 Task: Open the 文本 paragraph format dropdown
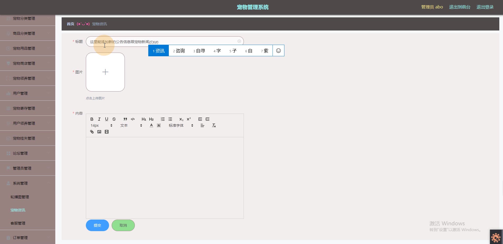(131, 125)
